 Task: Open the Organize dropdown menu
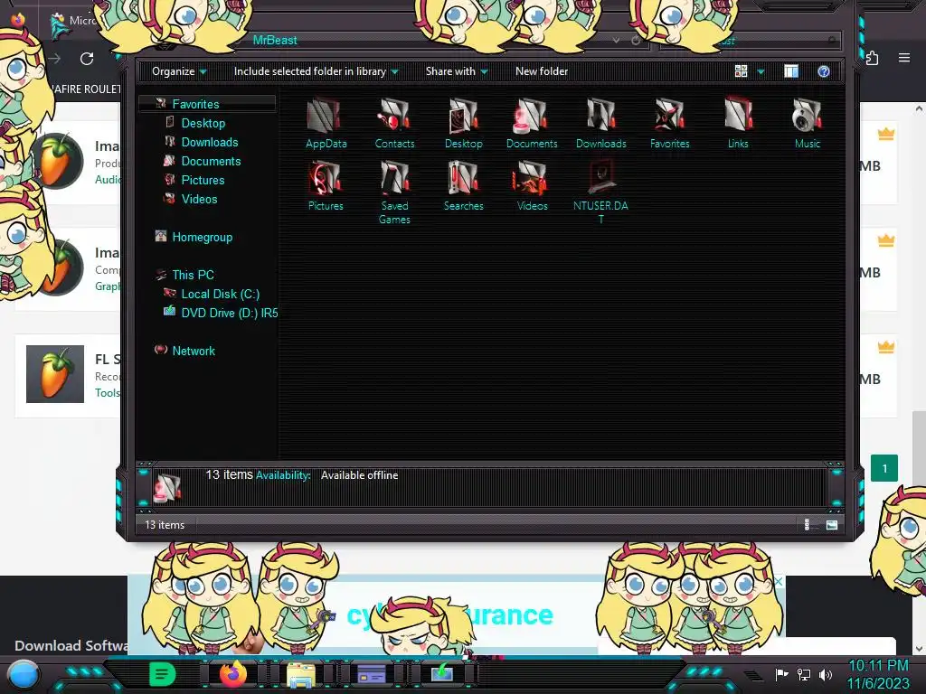(x=179, y=71)
